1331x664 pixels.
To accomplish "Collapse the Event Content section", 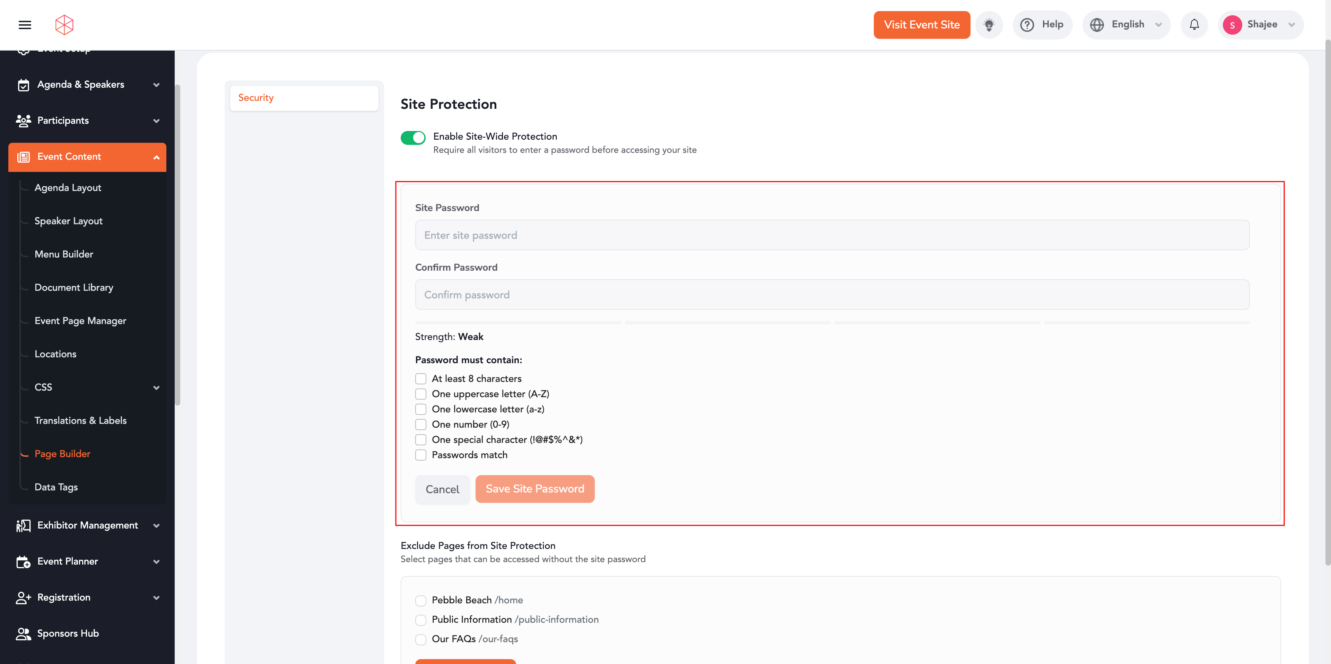I will [x=156, y=157].
